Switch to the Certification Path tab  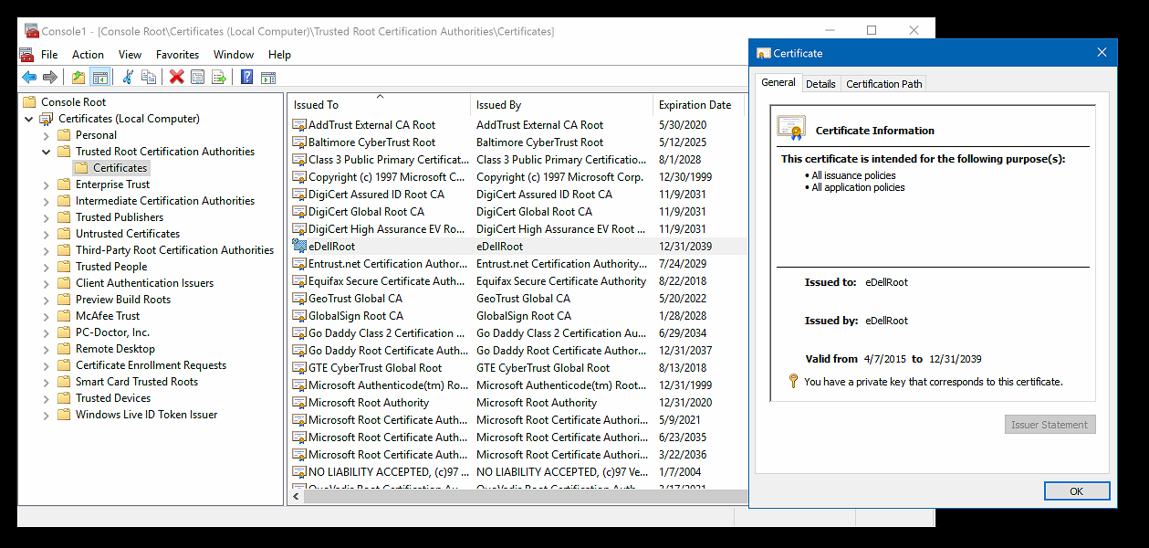pos(883,84)
